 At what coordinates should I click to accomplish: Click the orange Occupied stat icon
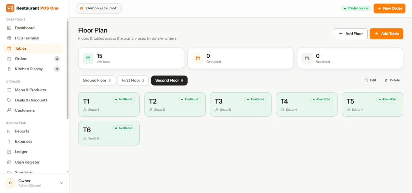(197, 58)
